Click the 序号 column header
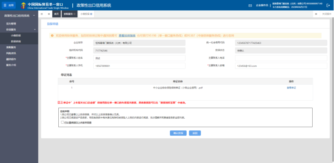The height and width of the screenshot is (163, 334). (72, 81)
